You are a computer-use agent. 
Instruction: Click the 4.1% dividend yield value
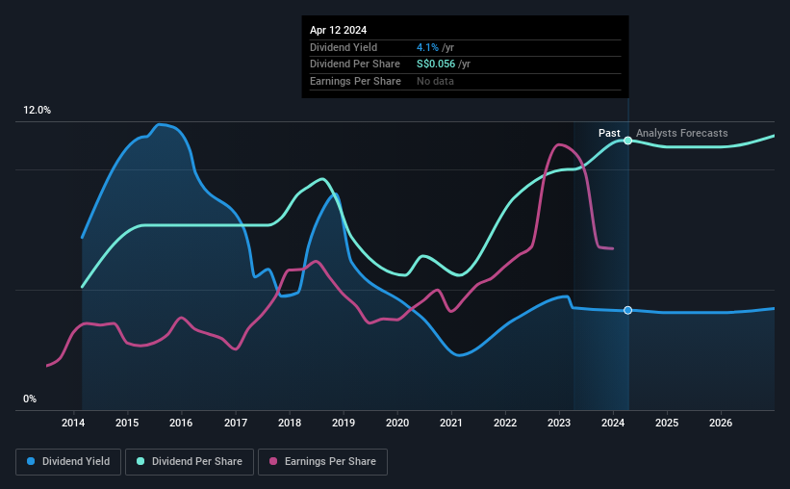427,47
